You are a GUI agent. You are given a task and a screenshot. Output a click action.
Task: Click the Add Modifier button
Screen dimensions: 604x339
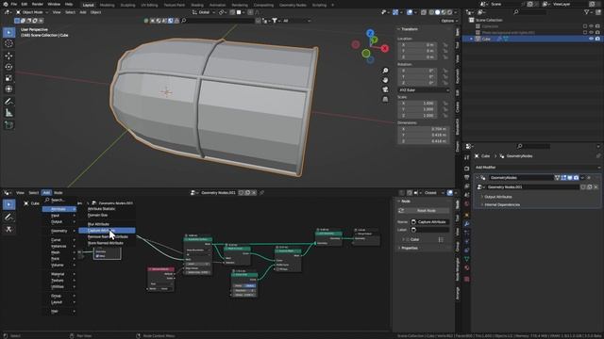tap(537, 168)
